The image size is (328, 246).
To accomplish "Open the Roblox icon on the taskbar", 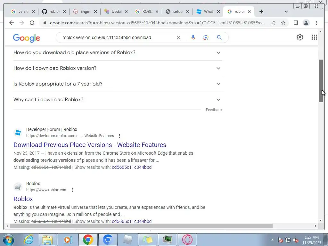I will 127,240.
